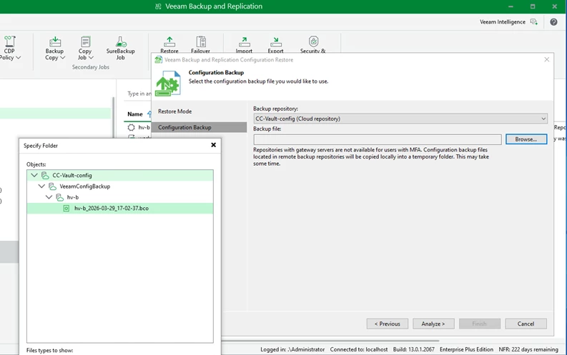This screenshot has width=567, height=355.
Task: Click the Backup Copy ribbon icon
Action: pyautogui.click(x=54, y=43)
